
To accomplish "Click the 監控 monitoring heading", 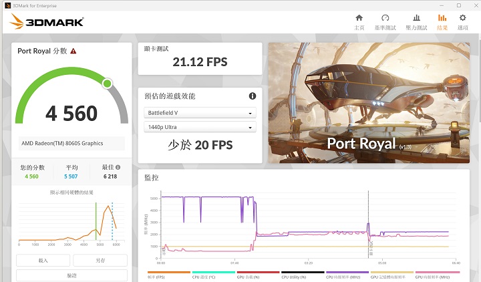I will (151, 178).
